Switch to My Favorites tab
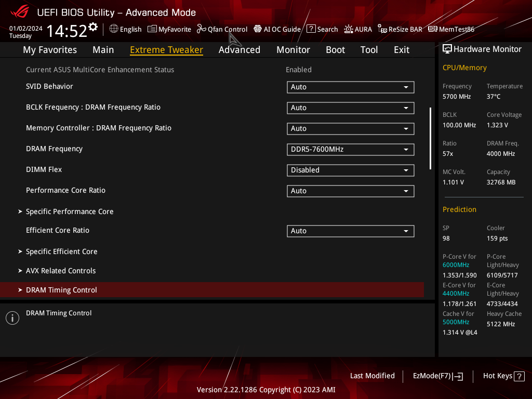532x399 pixels. (50, 50)
